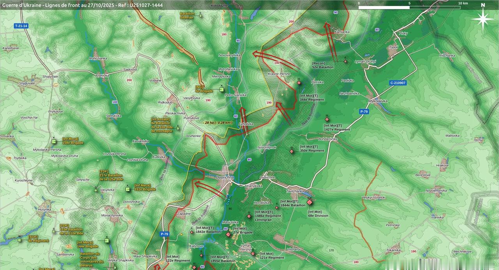The height and width of the screenshot is (270, 499).
Task: Select the 144e Brigade green square marker
Action: coord(106,241)
